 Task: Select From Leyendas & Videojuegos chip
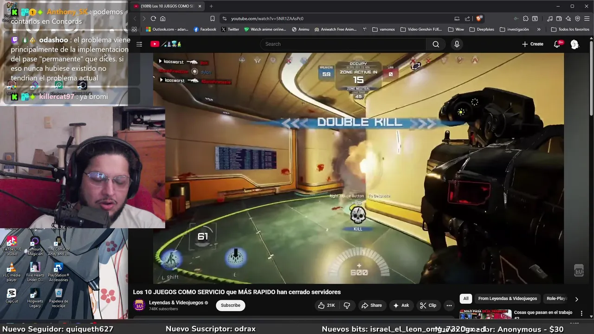coord(507,299)
